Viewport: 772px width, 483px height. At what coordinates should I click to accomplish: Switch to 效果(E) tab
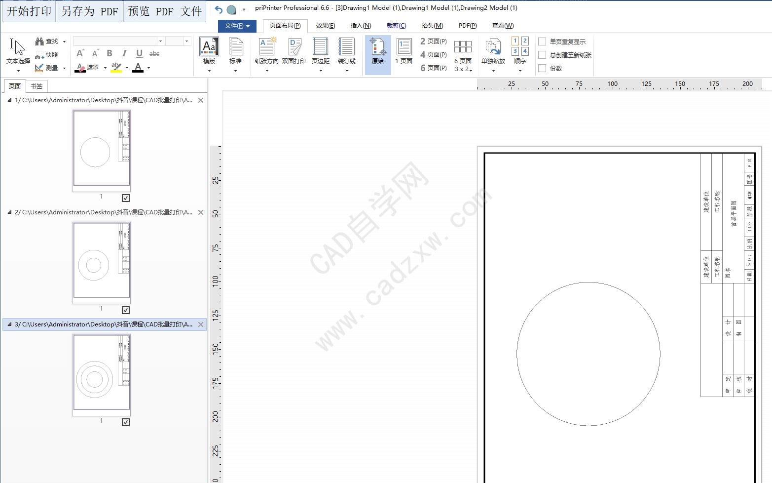point(326,26)
